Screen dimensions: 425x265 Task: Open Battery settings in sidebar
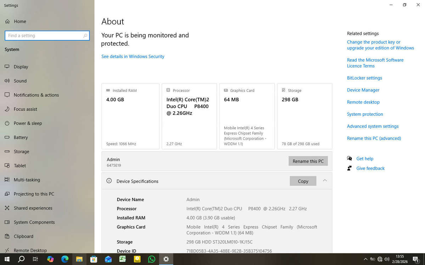(x=21, y=137)
